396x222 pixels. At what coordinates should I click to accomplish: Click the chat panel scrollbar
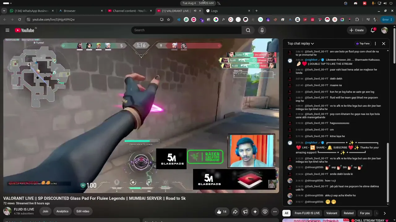pyautogui.click(x=388, y=173)
